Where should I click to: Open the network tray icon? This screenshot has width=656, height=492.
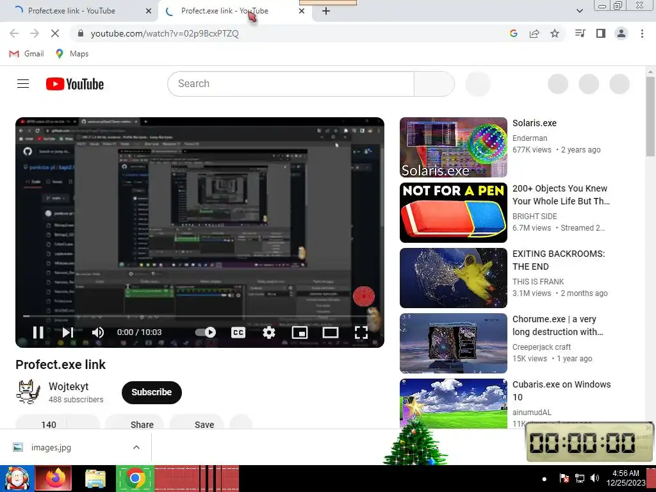(x=580, y=478)
